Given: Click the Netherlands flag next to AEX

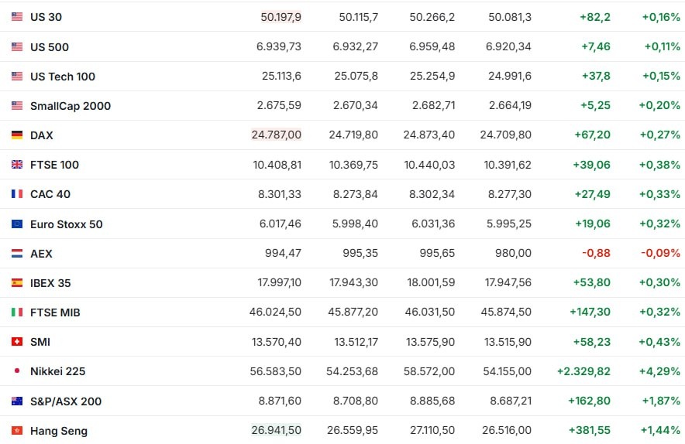Looking at the screenshot, I should (17, 253).
